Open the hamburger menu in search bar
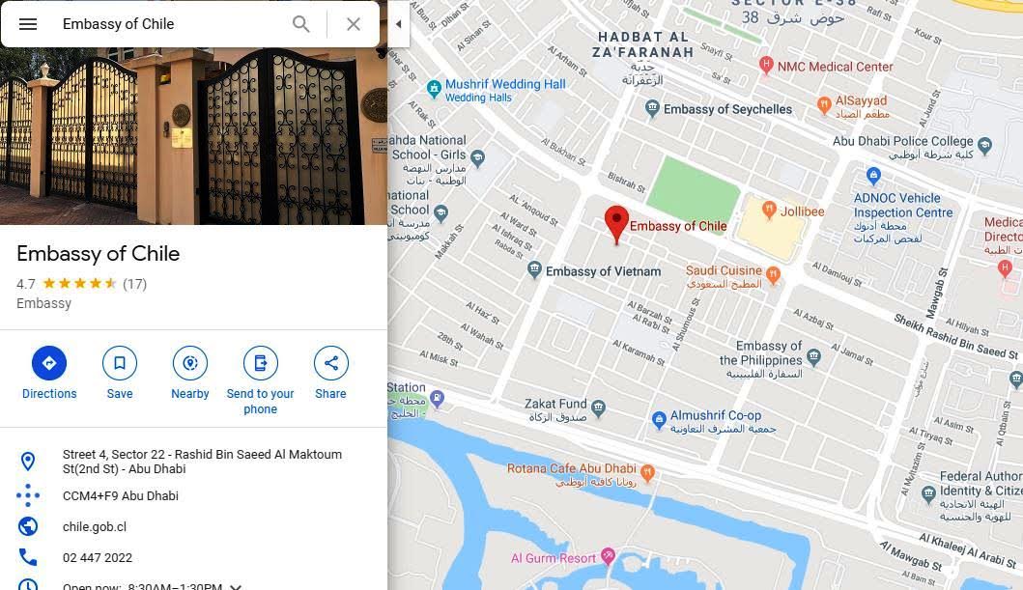 (x=28, y=24)
